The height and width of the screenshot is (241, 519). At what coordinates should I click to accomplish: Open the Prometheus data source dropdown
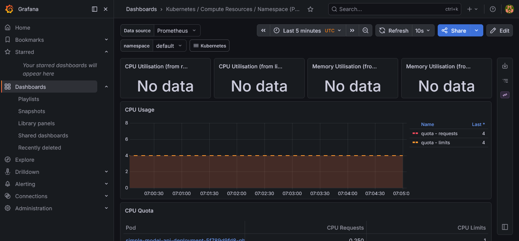[177, 31]
